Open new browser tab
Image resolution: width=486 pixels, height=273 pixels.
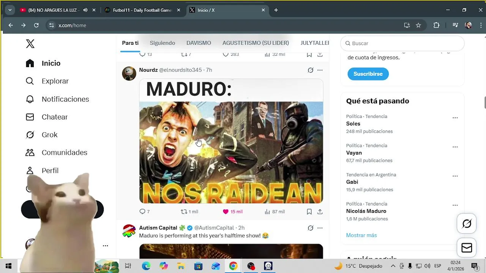click(276, 10)
